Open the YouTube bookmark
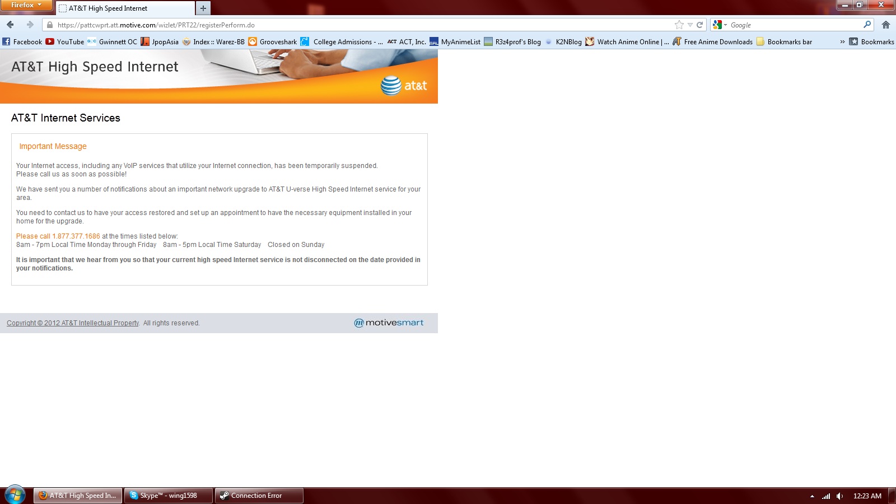 [x=65, y=41]
